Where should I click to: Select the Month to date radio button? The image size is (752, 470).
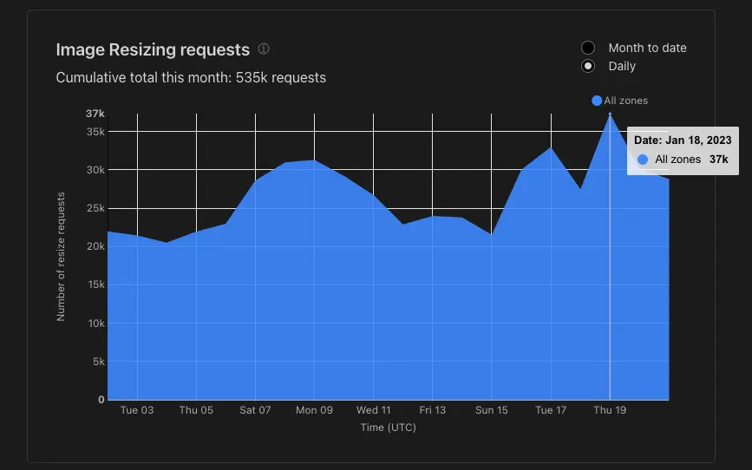click(588, 48)
